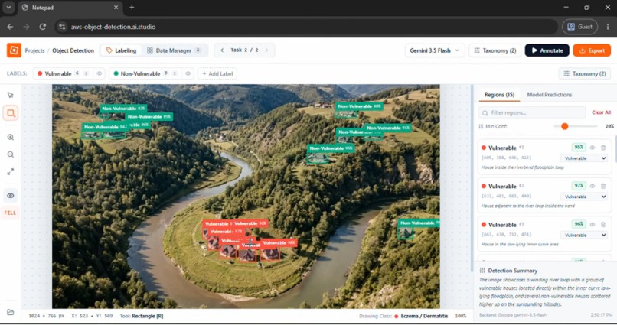Select the pointer selection tool
This screenshot has height=325, width=617.
[11, 95]
